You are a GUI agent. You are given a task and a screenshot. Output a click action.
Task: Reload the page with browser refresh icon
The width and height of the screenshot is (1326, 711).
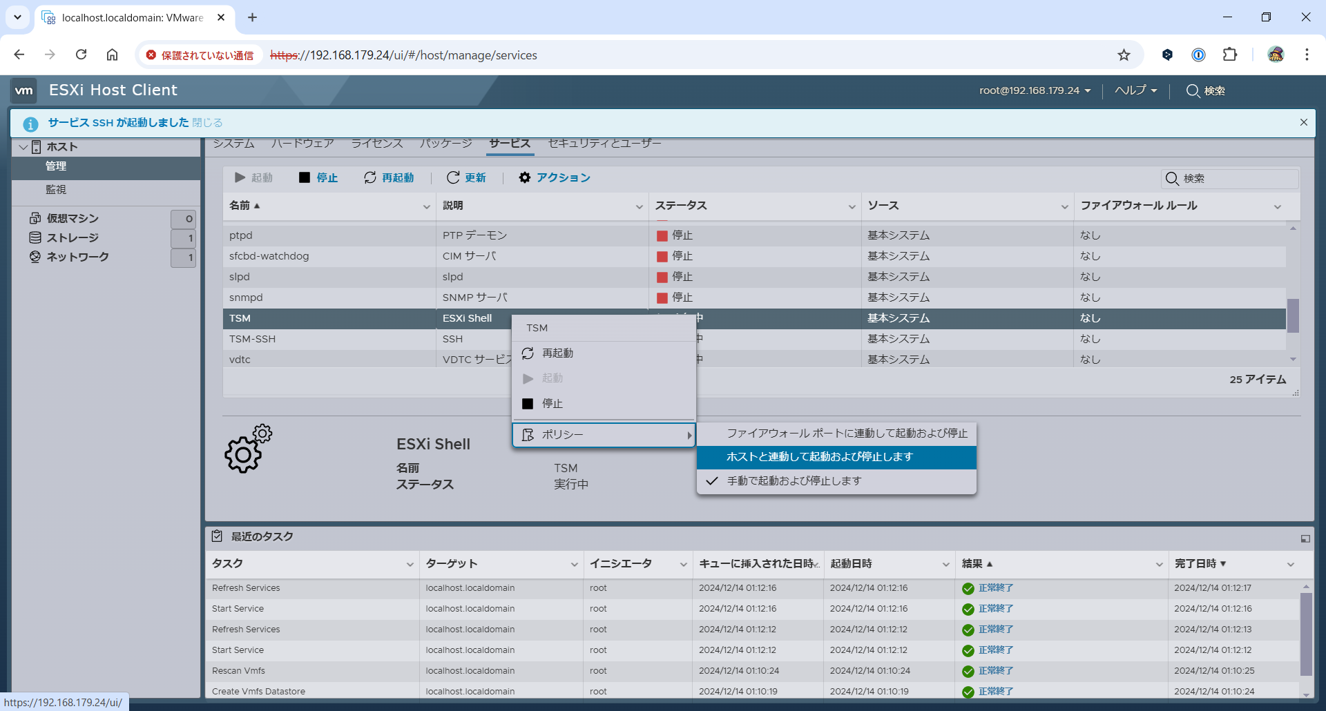tap(81, 55)
